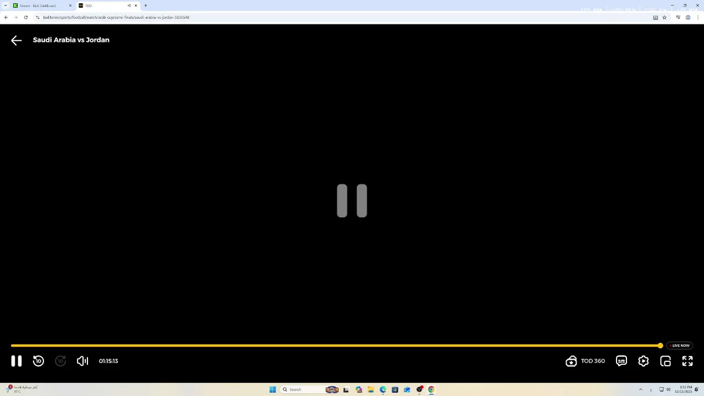The width and height of the screenshot is (704, 396).
Task: Reload the page
Action: [25, 17]
